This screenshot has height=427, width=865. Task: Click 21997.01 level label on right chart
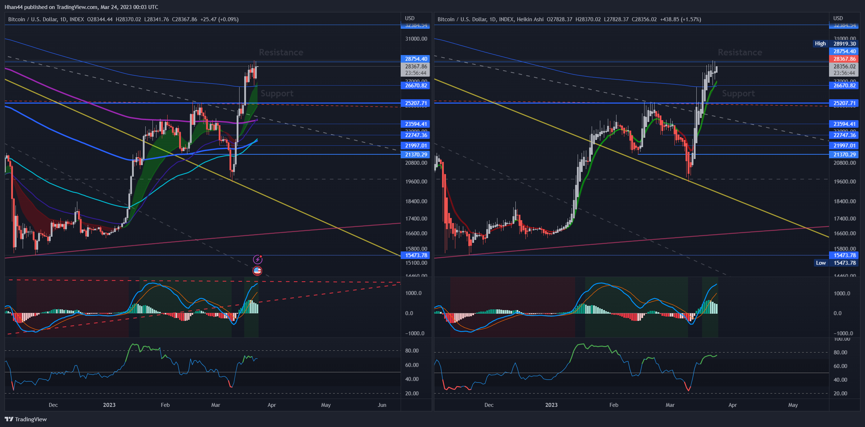(x=844, y=146)
